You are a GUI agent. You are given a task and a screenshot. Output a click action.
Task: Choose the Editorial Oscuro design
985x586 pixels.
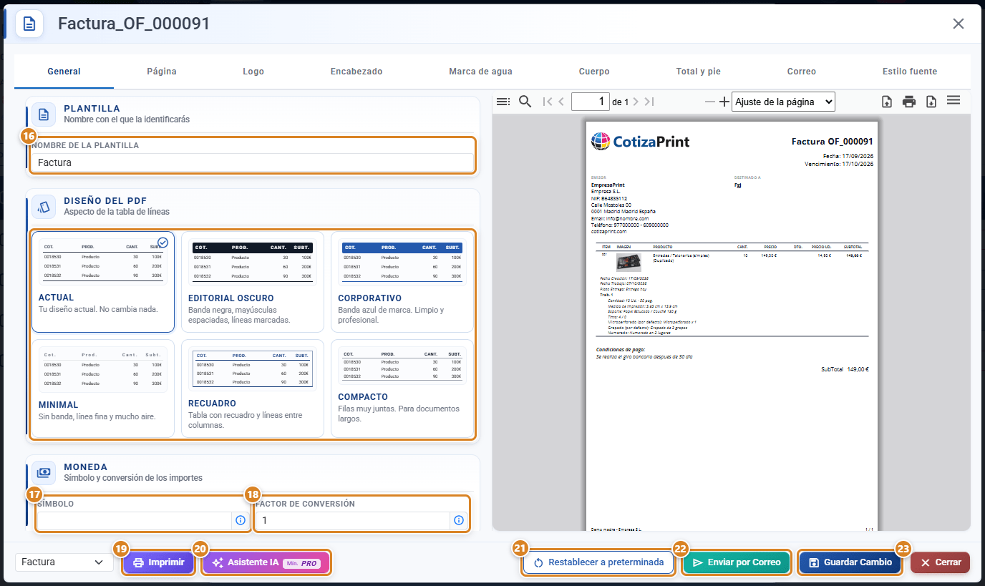pyautogui.click(x=253, y=281)
